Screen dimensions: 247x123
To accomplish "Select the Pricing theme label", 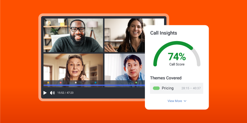I will click(x=168, y=88).
